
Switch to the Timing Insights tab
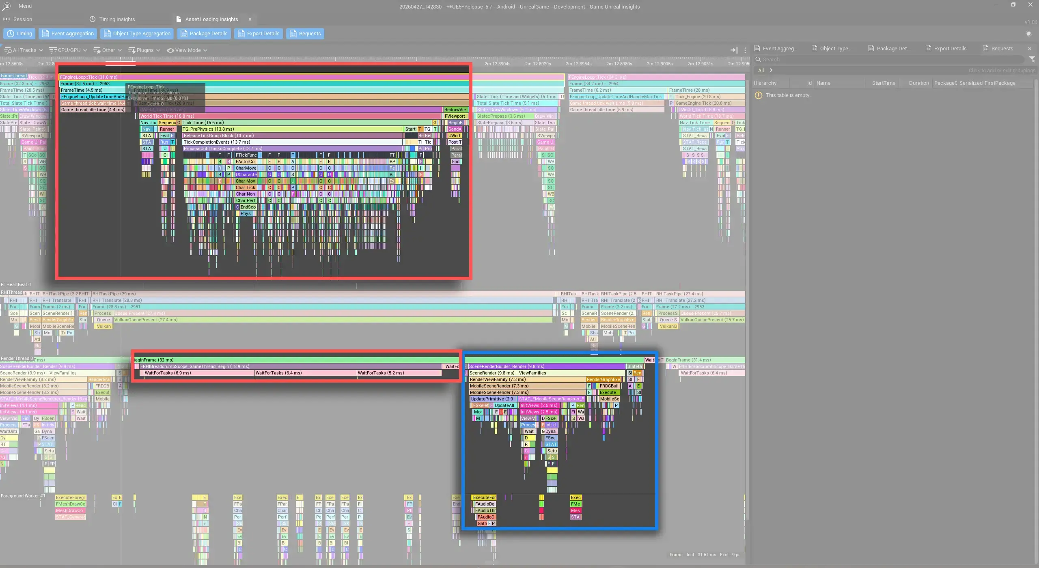[112, 19]
